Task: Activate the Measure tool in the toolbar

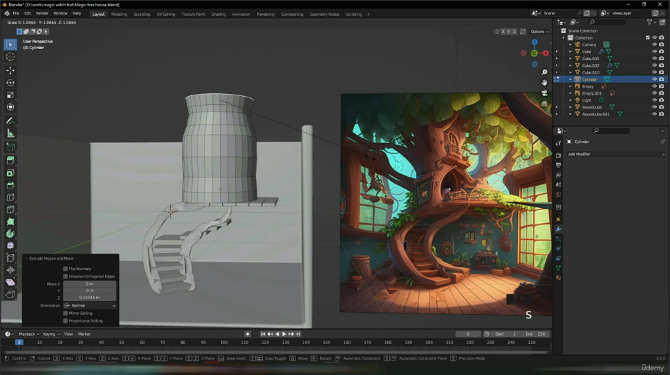Action: (10, 133)
